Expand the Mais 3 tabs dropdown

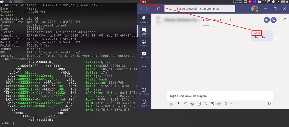(218, 20)
